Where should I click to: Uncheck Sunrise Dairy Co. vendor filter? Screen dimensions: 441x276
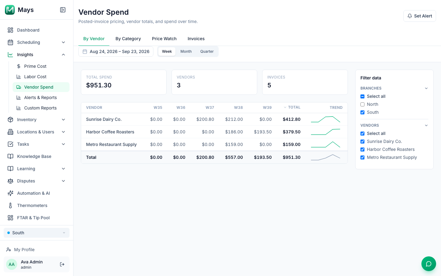(362, 141)
